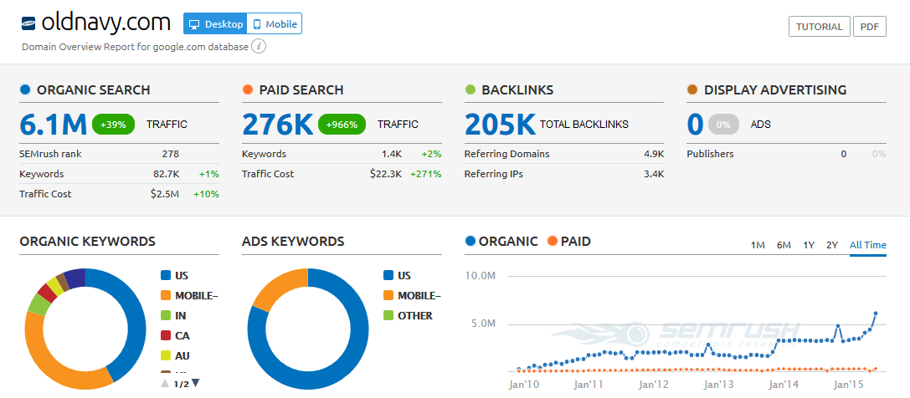Screen dimensions: 910x398
Task: Click the latest organic data point on chart
Action: point(875,314)
